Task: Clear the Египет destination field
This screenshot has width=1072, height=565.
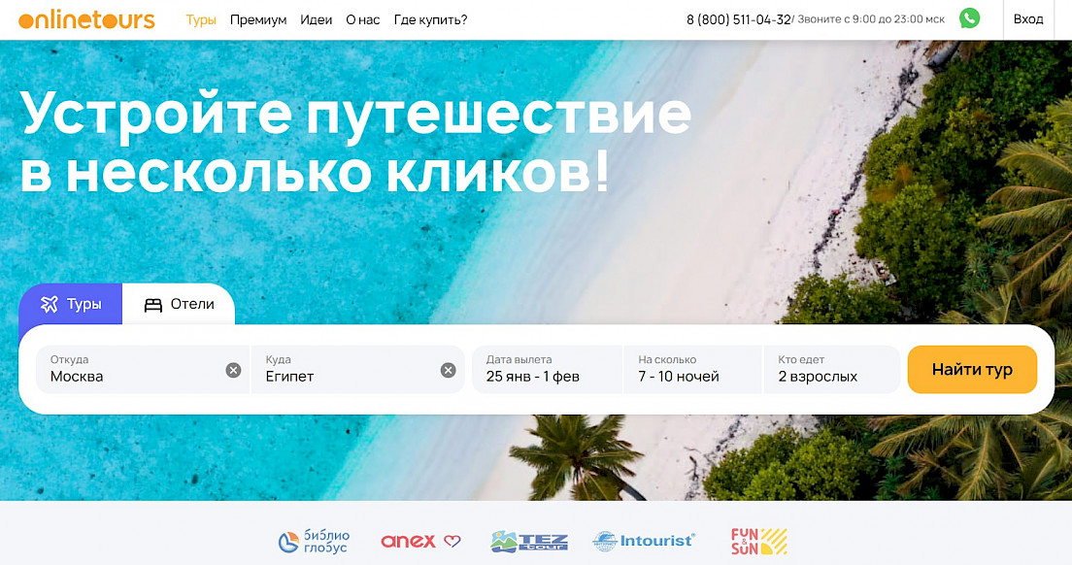Action: coord(448,370)
